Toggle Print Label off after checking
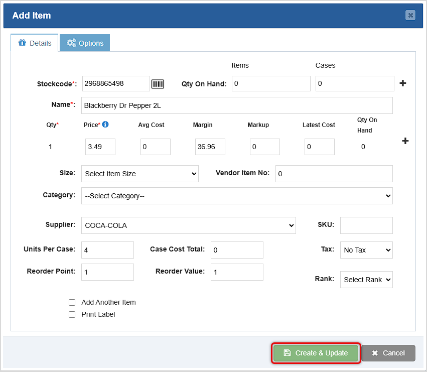 coord(72,314)
